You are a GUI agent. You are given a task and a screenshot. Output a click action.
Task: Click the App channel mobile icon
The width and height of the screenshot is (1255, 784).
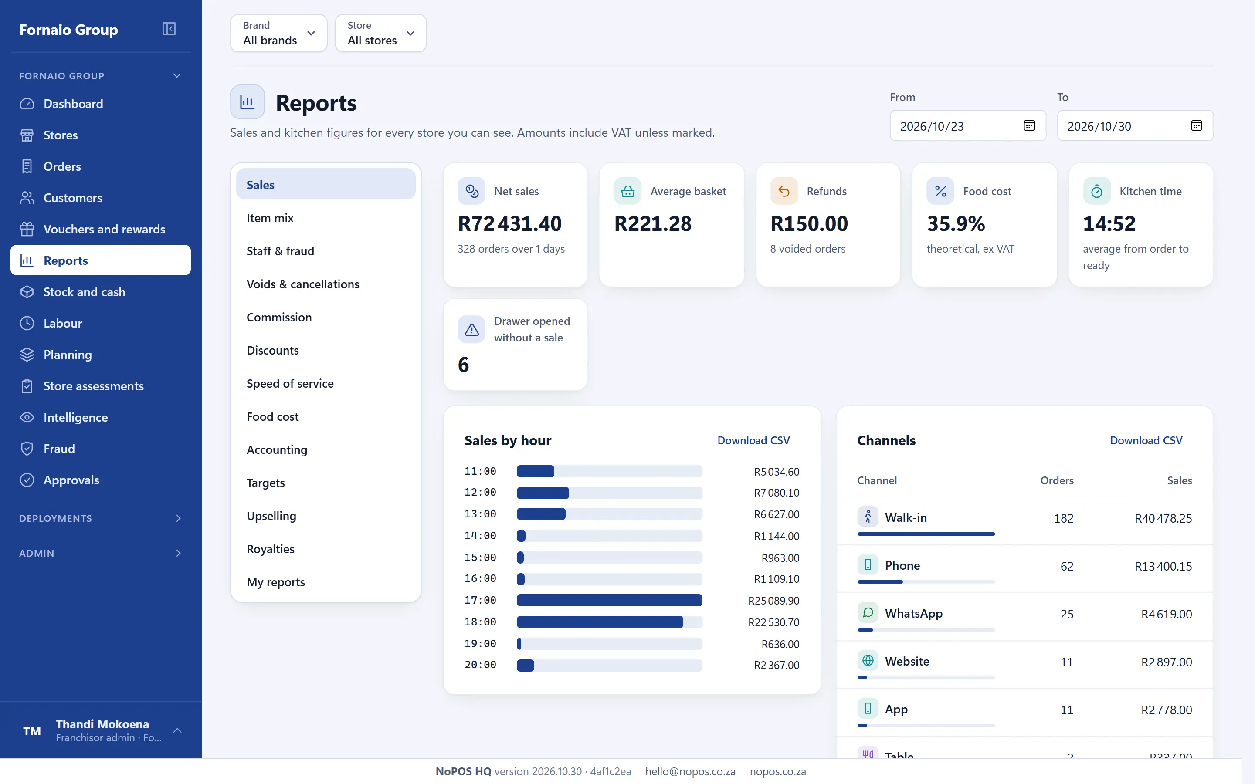[868, 708]
